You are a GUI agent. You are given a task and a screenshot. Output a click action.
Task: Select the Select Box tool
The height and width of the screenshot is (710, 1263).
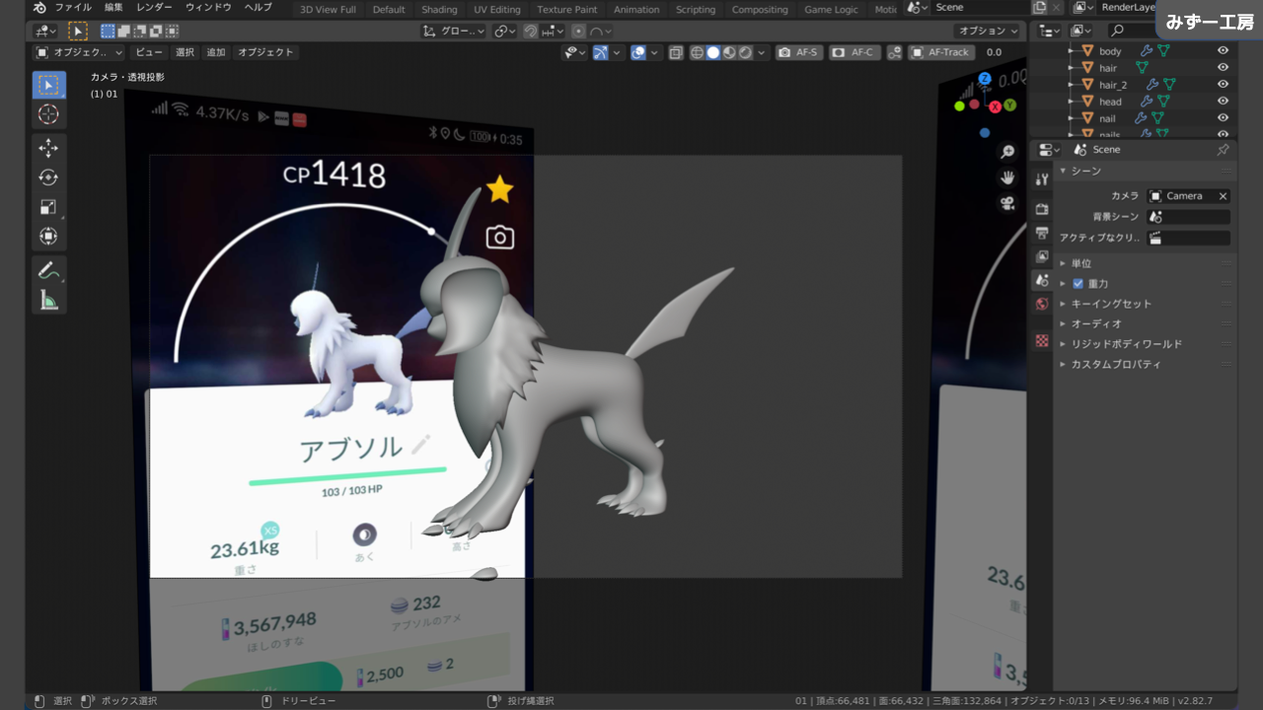pyautogui.click(x=48, y=85)
